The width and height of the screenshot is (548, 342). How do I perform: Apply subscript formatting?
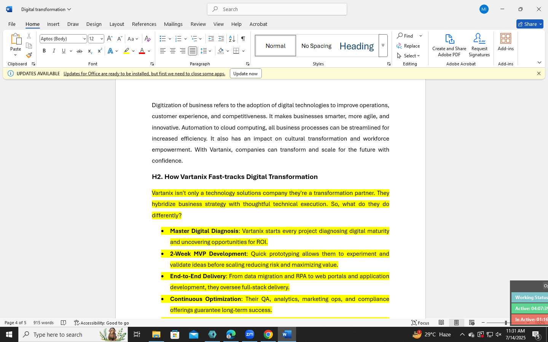90,51
